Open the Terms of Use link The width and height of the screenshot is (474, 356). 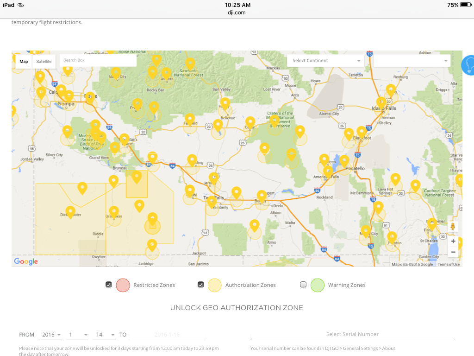click(x=449, y=265)
